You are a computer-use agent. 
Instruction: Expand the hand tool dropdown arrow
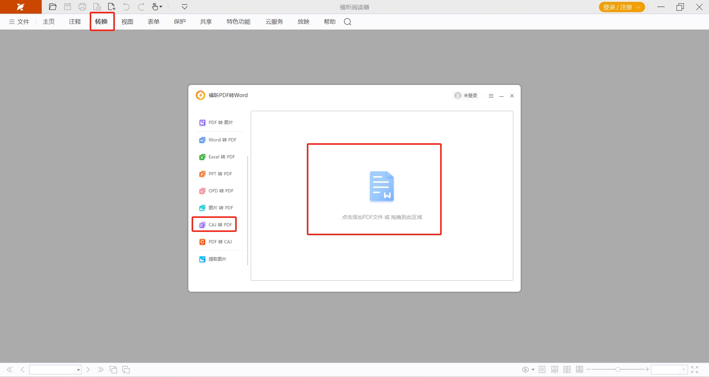coord(161,7)
